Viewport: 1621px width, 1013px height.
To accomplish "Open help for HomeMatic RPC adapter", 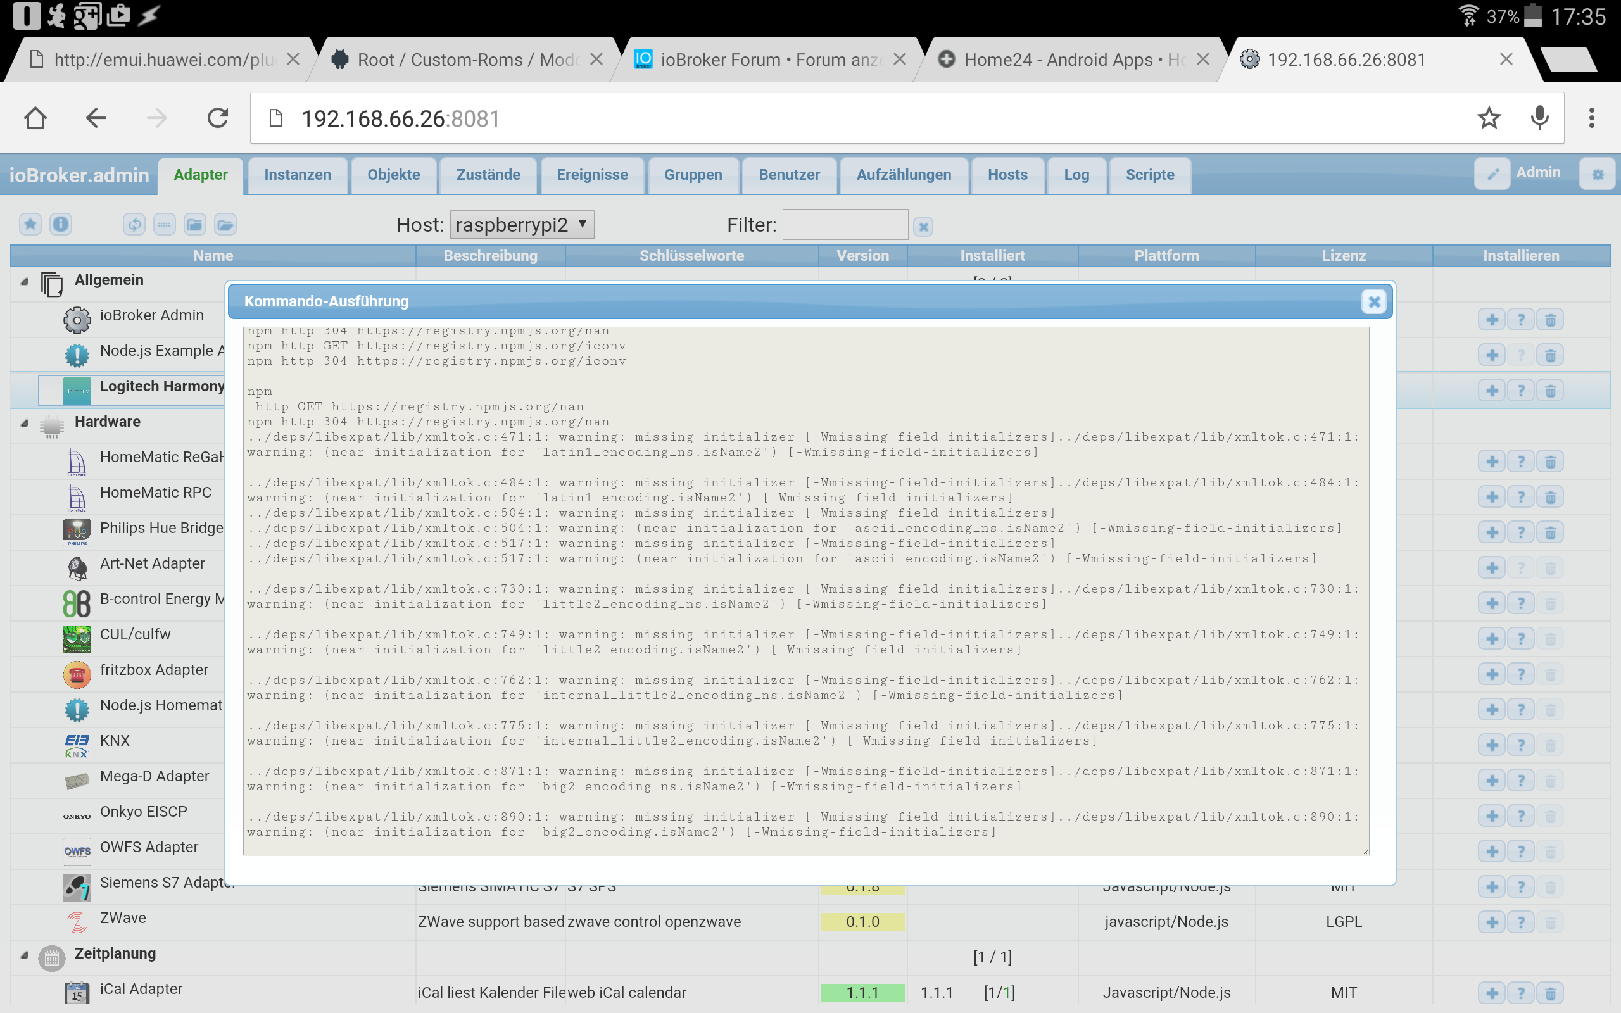I will coord(1520,497).
